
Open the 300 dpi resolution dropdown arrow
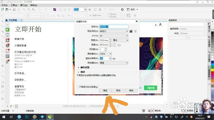pos(110,58)
